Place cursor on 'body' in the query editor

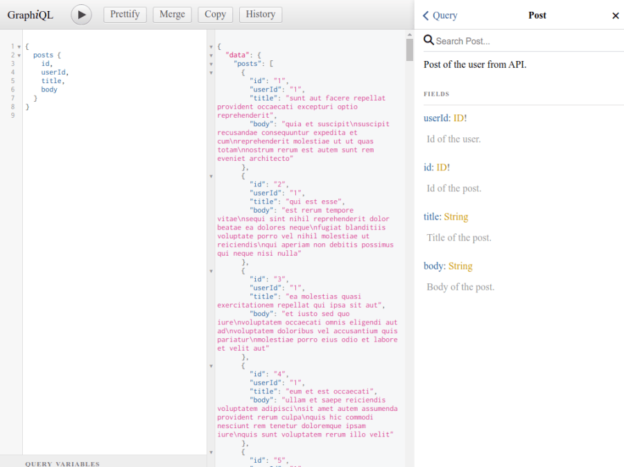49,89
